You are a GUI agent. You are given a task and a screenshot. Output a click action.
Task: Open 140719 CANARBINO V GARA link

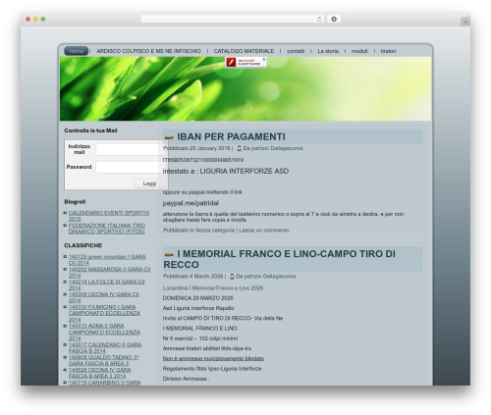tap(104, 383)
